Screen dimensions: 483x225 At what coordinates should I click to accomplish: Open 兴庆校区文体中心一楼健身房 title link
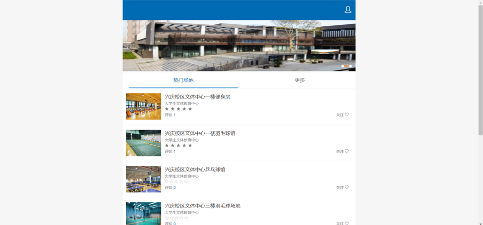[197, 97]
